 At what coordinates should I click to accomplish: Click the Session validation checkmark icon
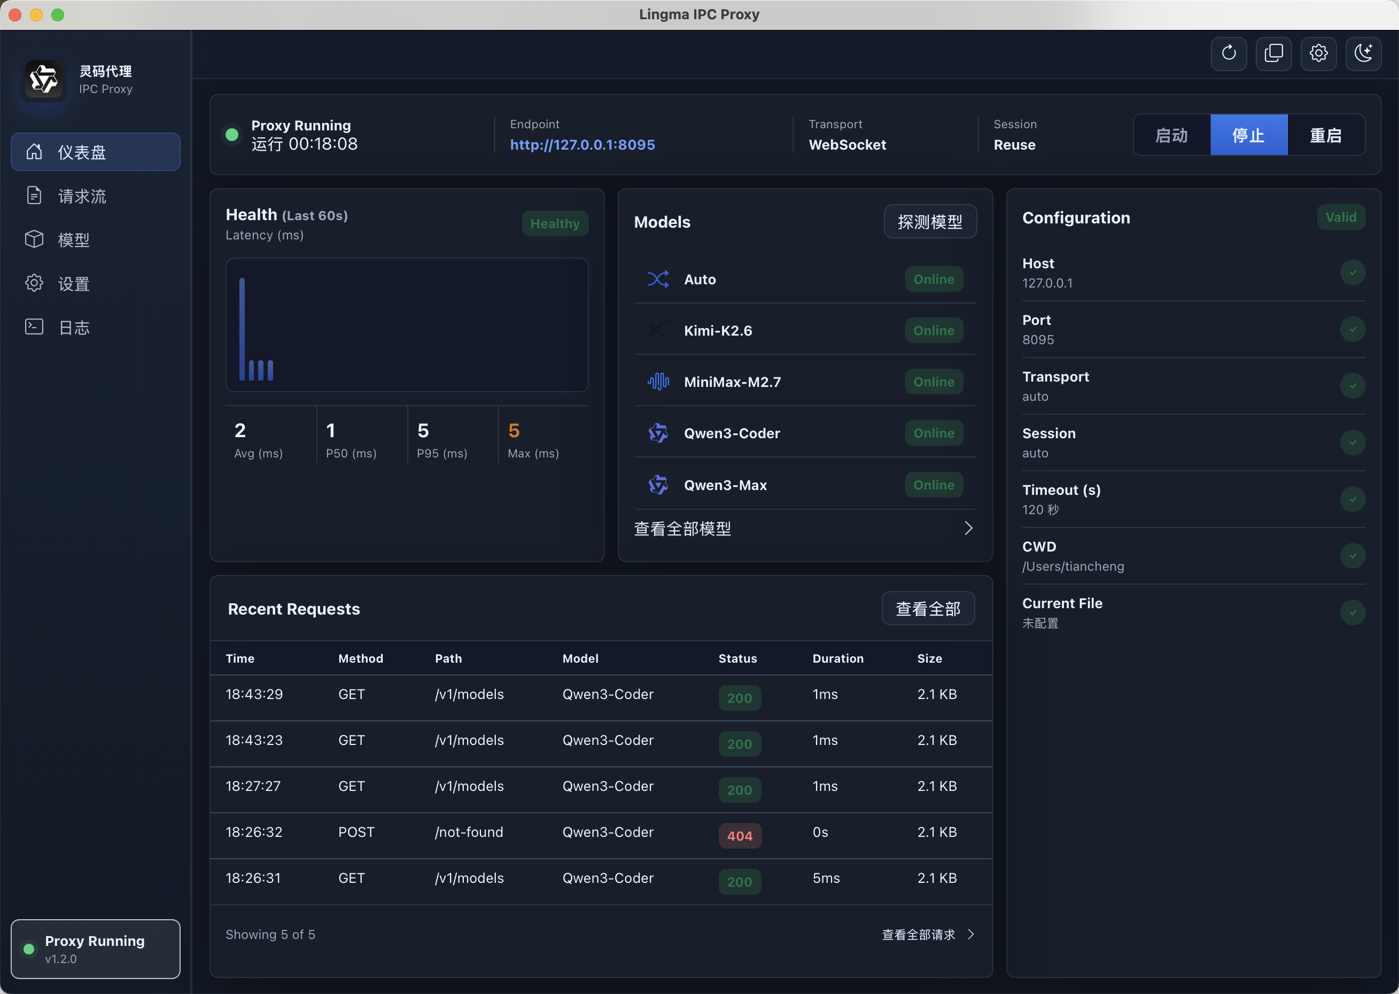pos(1353,442)
